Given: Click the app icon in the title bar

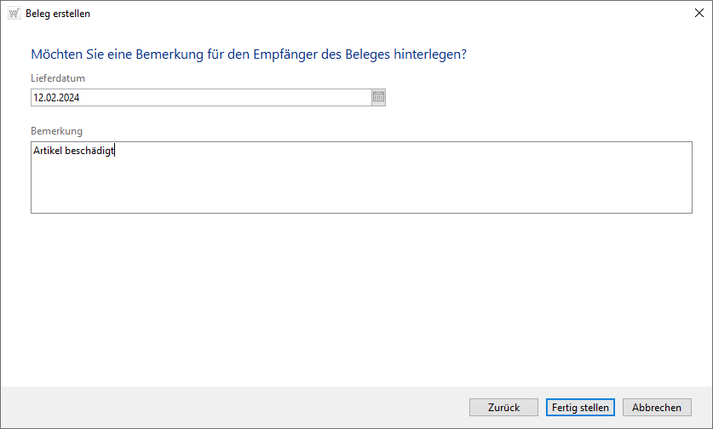Looking at the screenshot, I should [x=14, y=14].
